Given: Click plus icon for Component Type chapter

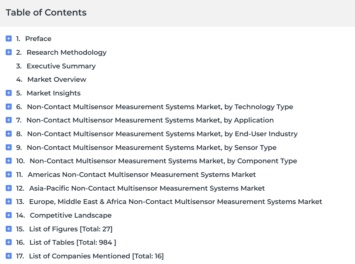Looking at the screenshot, I should pos(9,161).
